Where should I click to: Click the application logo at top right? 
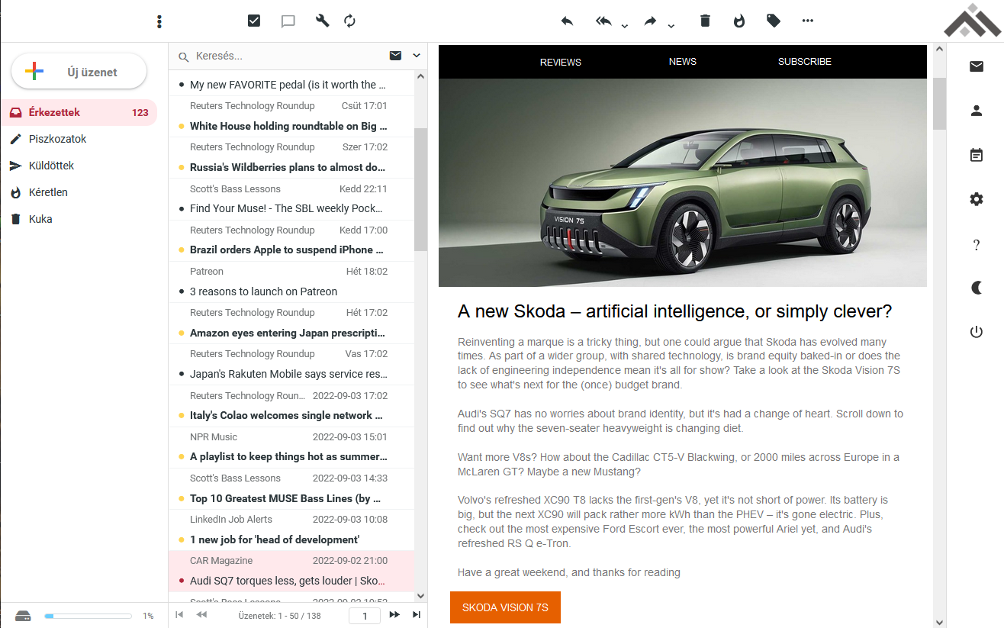point(971,21)
